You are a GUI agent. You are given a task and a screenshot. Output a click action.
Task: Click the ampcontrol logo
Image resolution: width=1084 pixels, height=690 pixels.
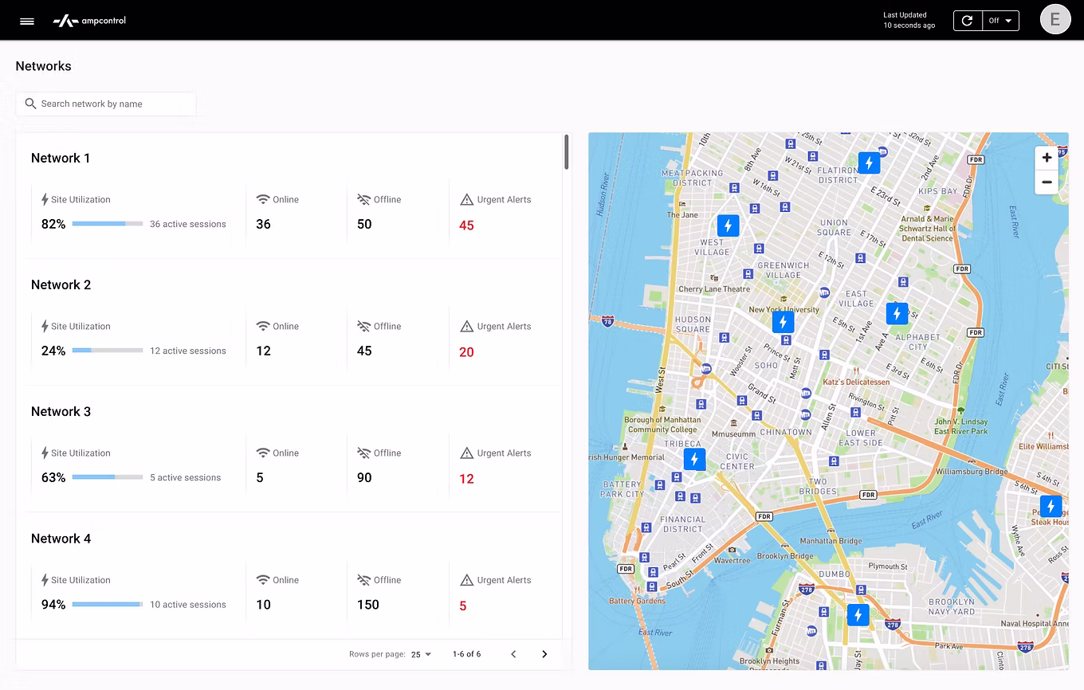coord(89,21)
